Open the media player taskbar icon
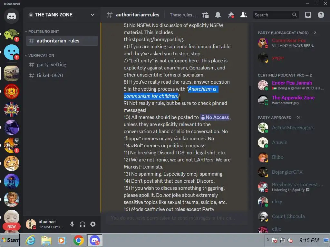Viewport: 330px width, 247px height. click(62, 240)
